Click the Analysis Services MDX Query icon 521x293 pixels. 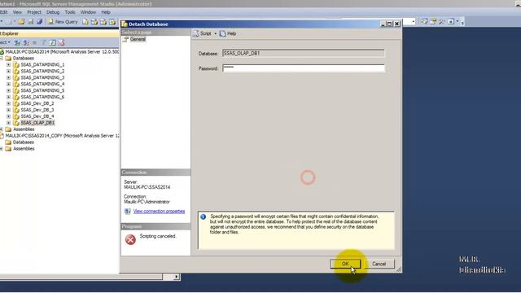click(x=94, y=22)
